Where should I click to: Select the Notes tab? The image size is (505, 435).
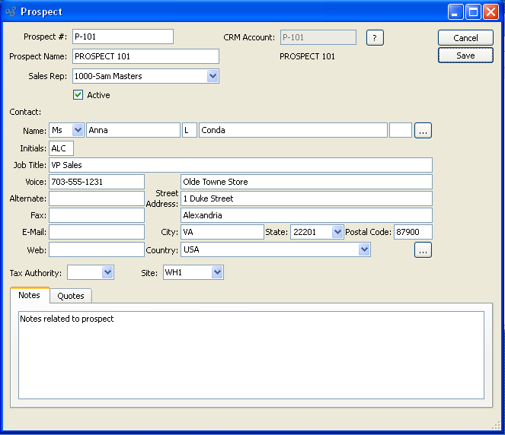point(30,295)
